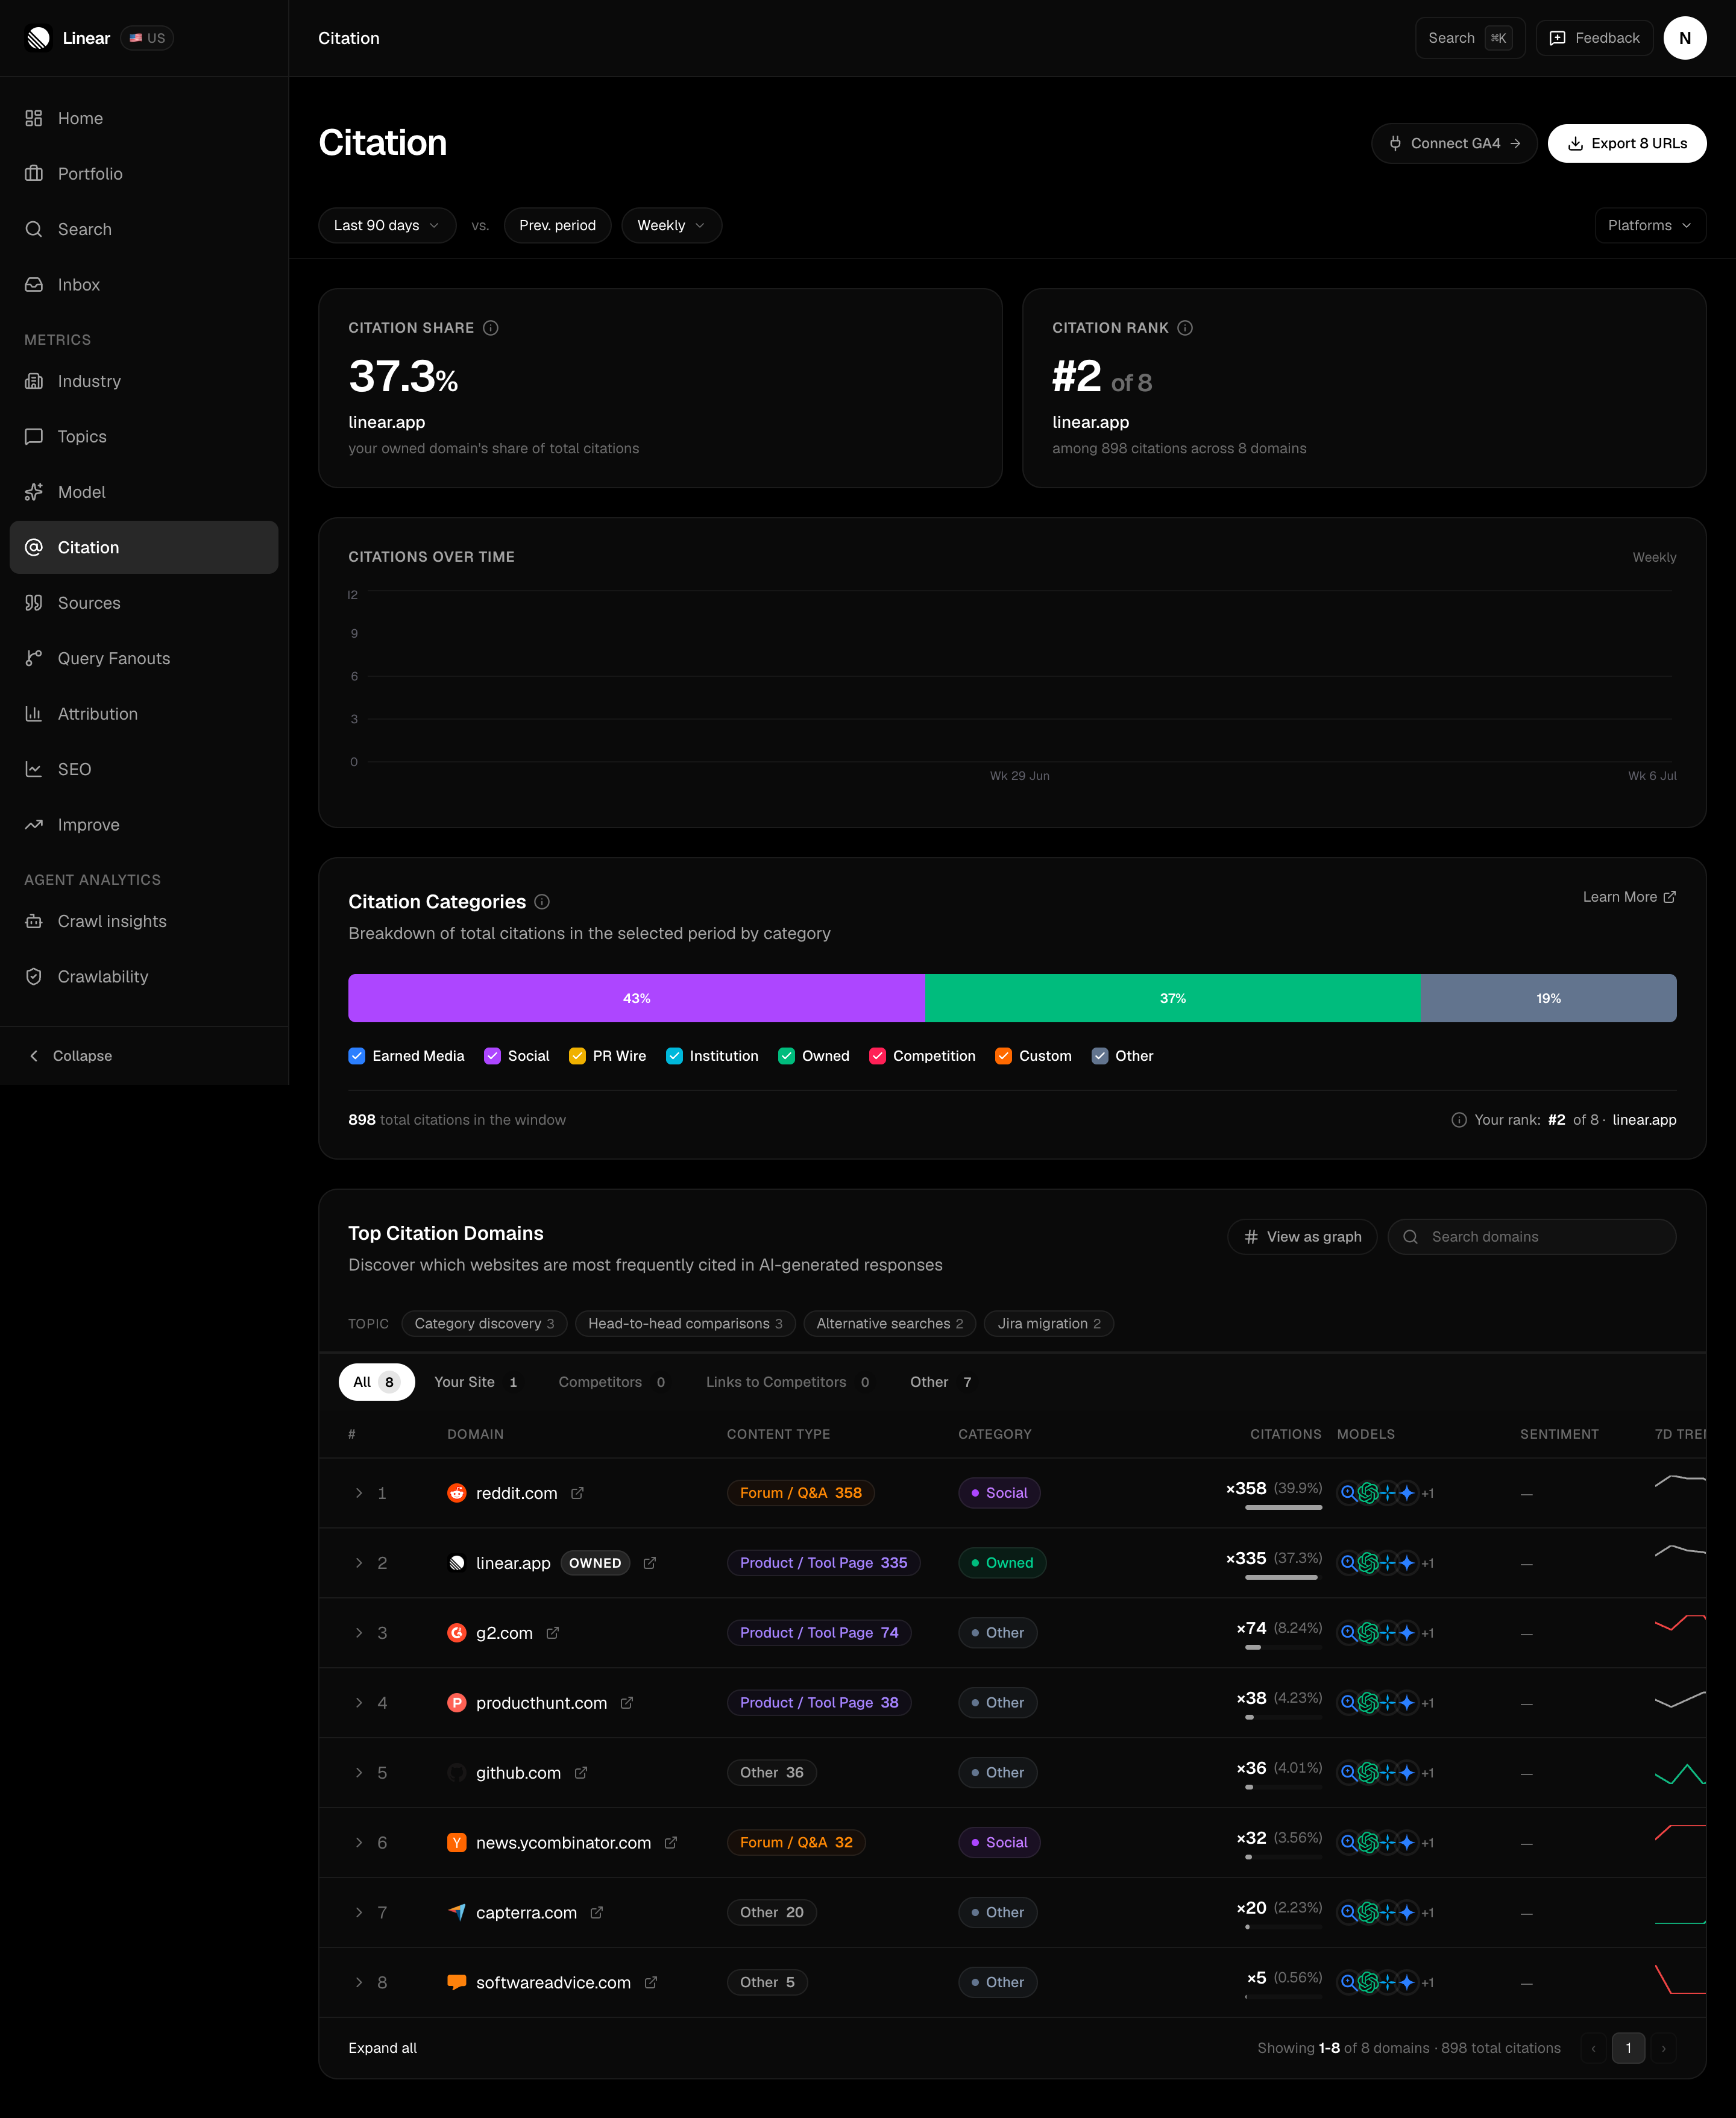
Task: Click page 1 in the pagination
Action: point(1628,2048)
